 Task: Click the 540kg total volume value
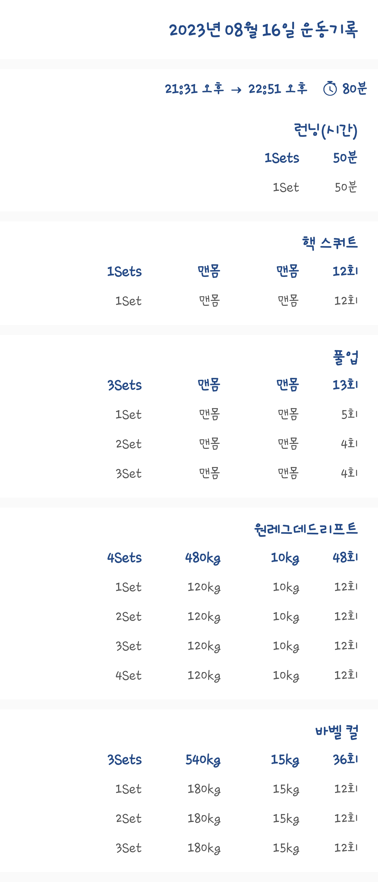click(x=203, y=760)
